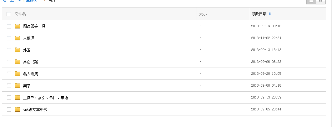The width and height of the screenshot is (332, 127).
Task: Open the 国学 folder name link
Action: point(27,86)
